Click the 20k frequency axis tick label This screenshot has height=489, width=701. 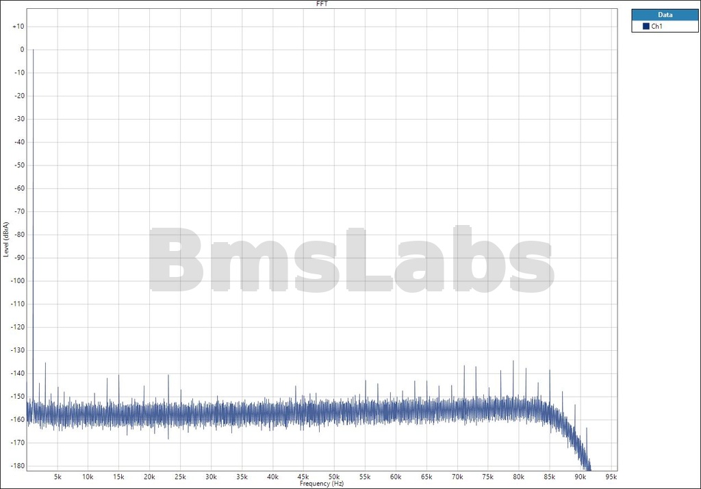point(149,477)
